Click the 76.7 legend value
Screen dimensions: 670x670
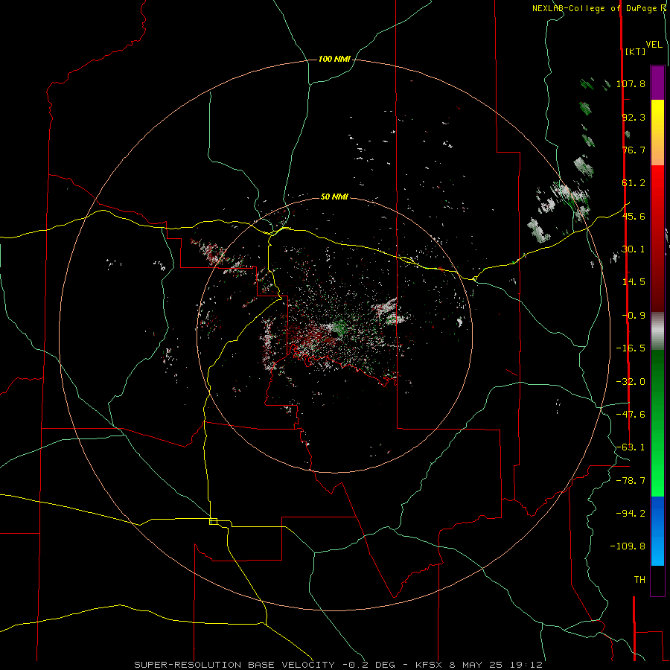634,150
